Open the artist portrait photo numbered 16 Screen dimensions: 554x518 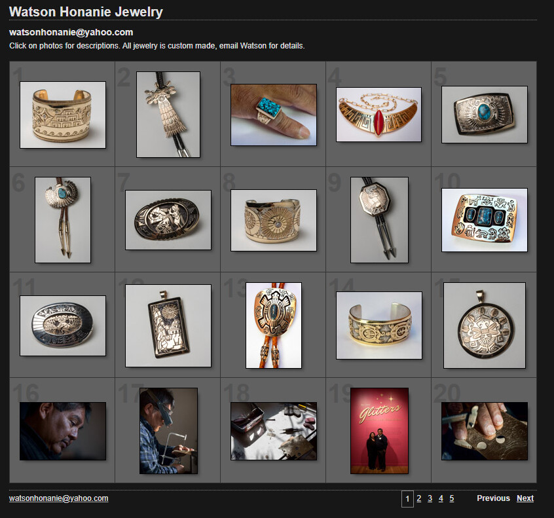click(x=63, y=431)
